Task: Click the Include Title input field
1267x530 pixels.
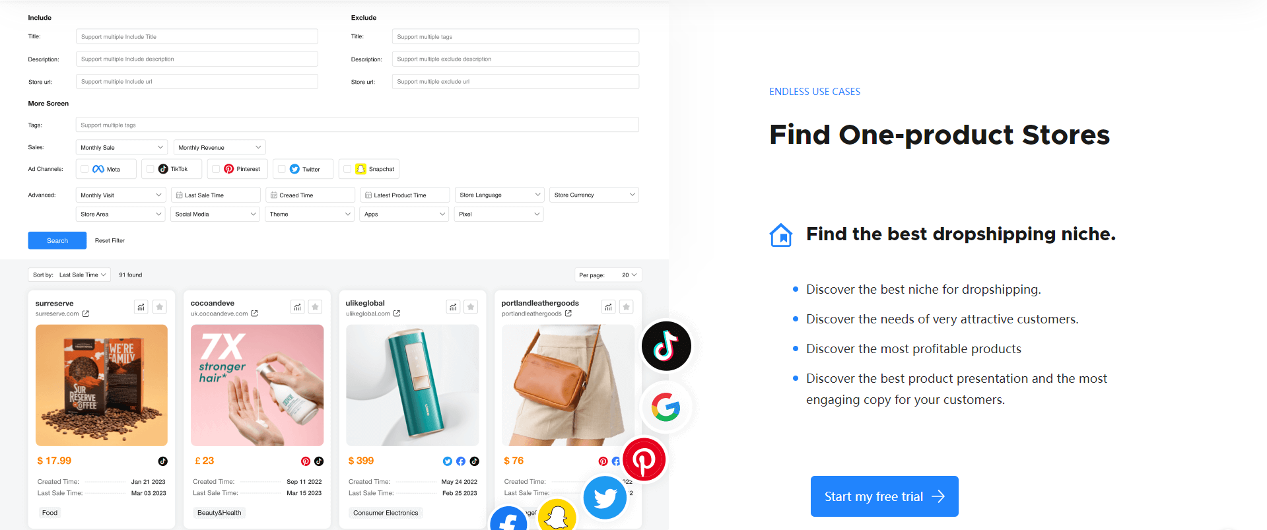Action: pos(197,36)
